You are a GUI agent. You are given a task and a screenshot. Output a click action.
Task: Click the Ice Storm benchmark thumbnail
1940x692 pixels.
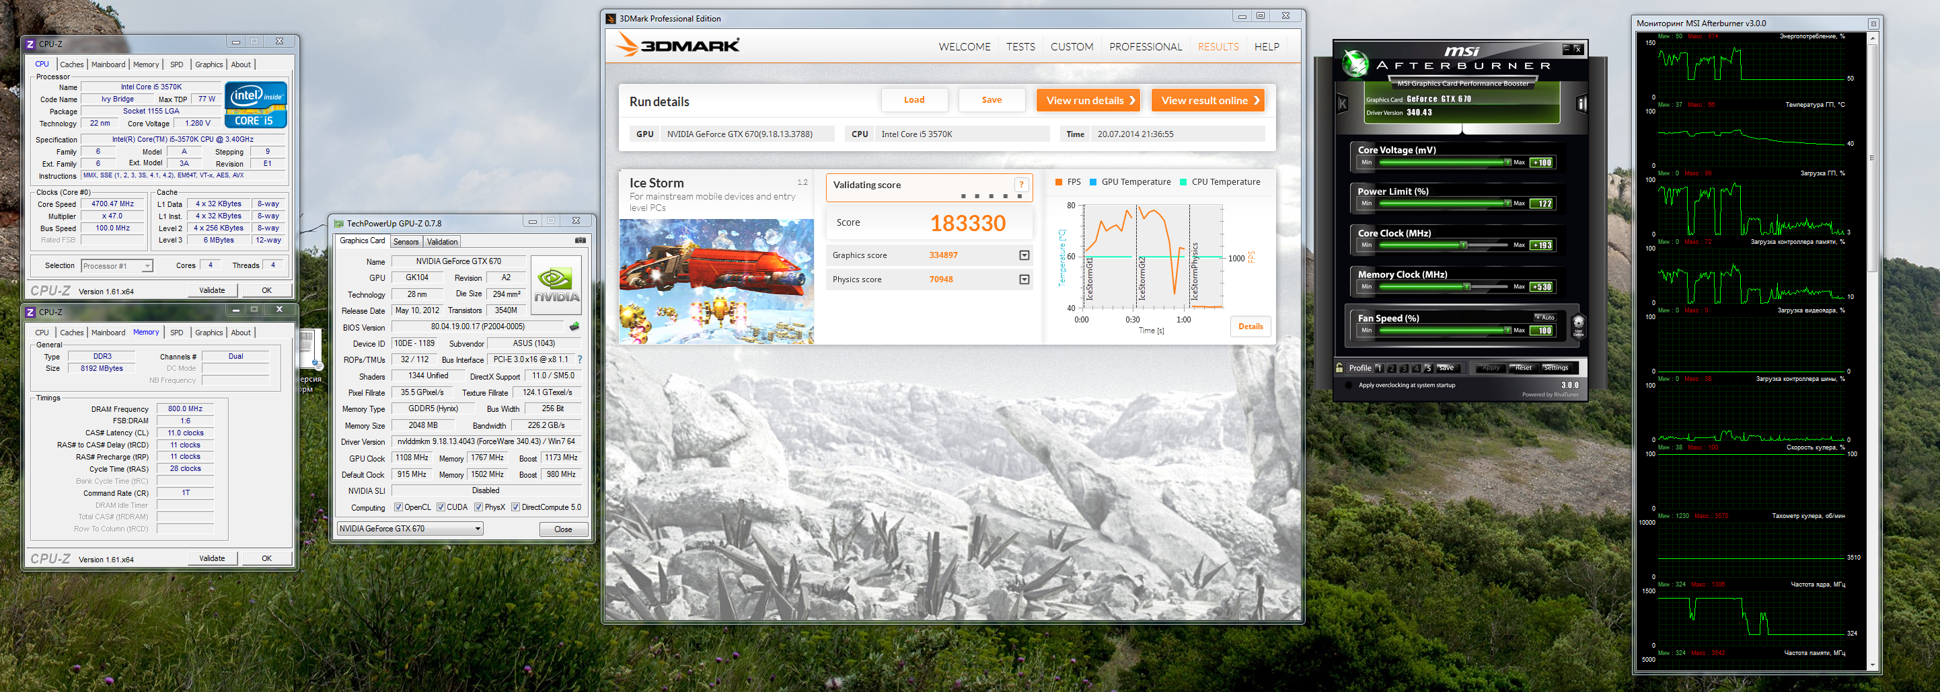pyautogui.click(x=716, y=282)
